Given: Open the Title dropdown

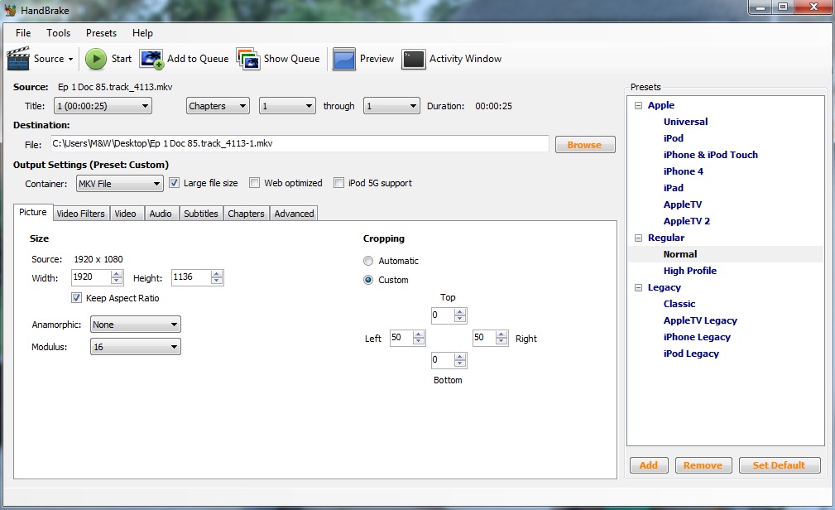Looking at the screenshot, I should pos(103,106).
